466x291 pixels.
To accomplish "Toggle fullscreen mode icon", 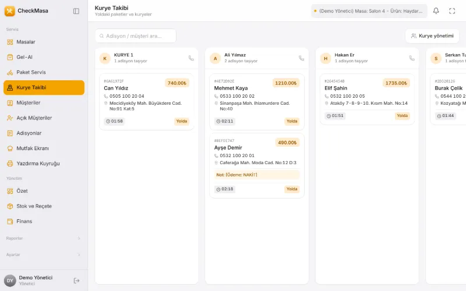I will point(452,11).
